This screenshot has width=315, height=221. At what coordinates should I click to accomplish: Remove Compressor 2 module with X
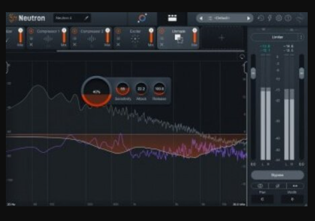pyautogui.click(x=75, y=44)
